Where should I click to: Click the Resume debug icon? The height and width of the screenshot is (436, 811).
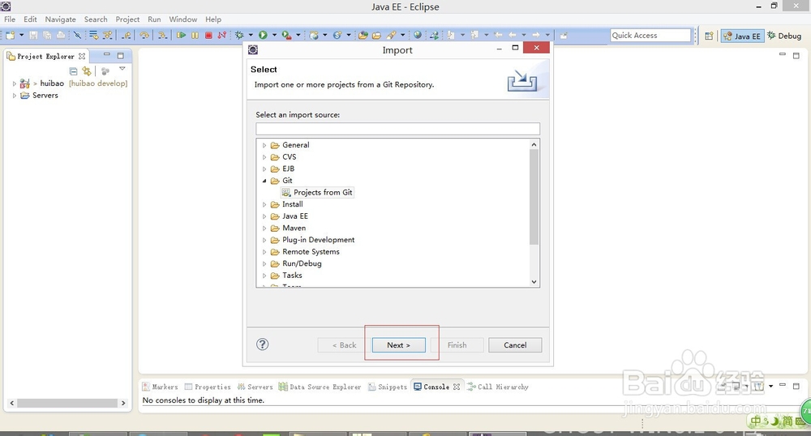(181, 35)
